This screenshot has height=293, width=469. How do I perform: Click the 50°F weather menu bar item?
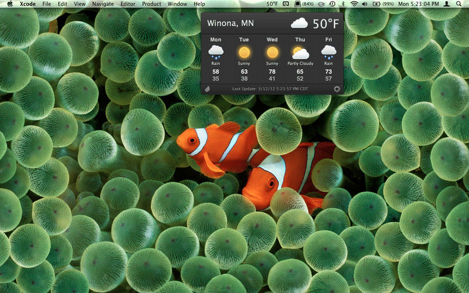(x=272, y=4)
